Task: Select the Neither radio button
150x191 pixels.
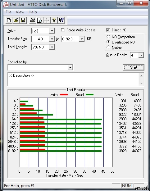Action: [x=108, y=47]
